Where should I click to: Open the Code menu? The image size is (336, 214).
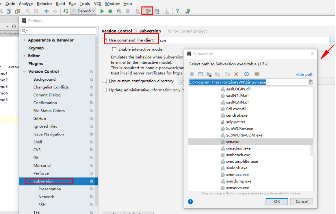coord(10,3)
